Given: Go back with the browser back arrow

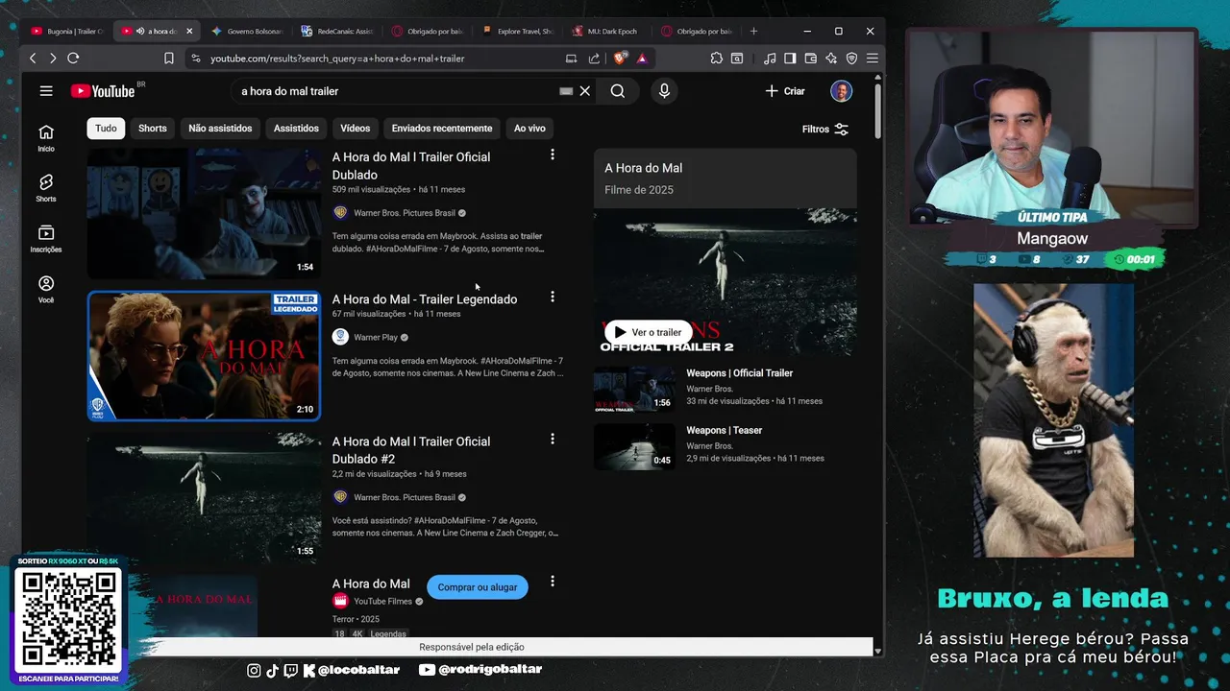Looking at the screenshot, I should [33, 59].
